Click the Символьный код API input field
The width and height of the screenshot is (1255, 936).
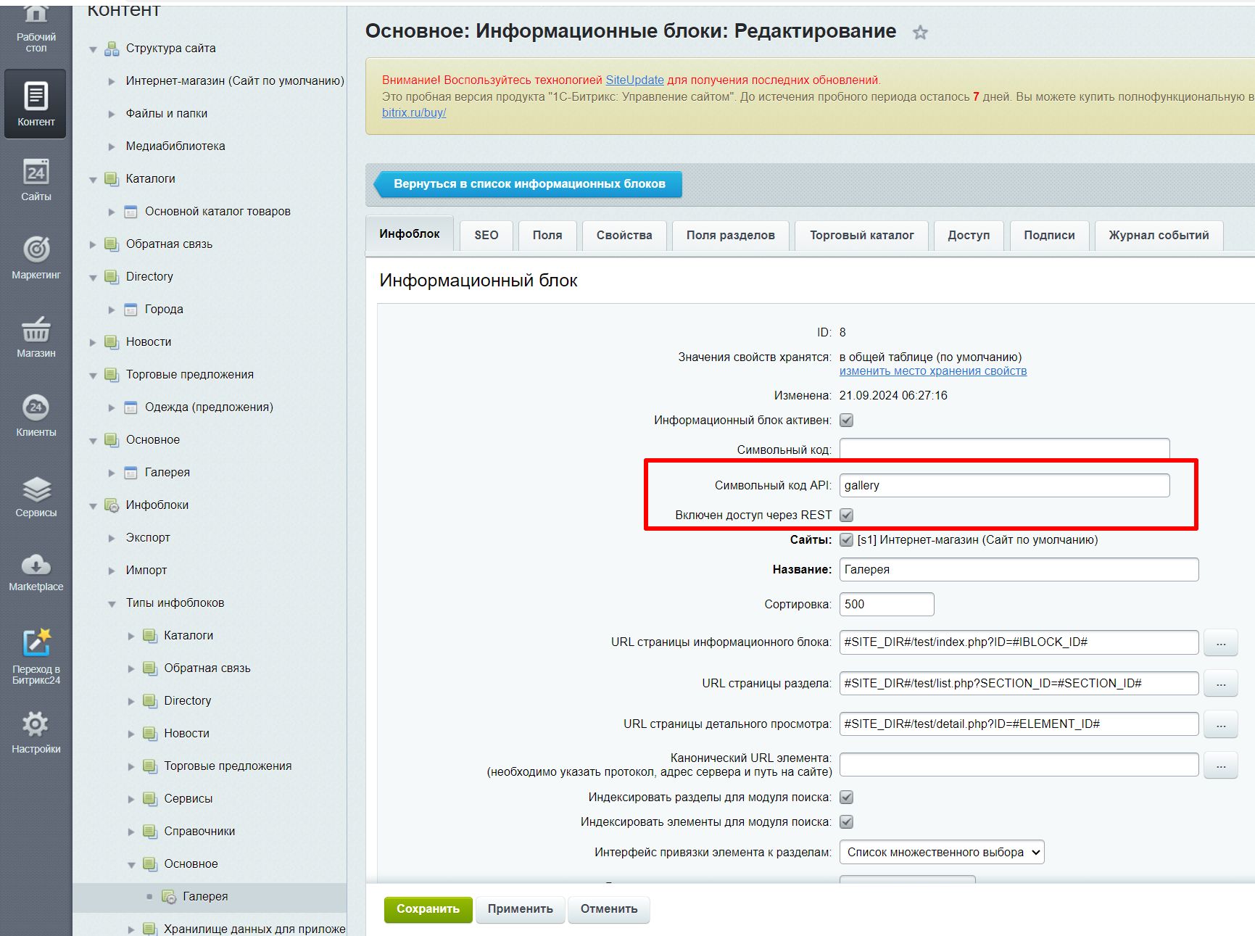tap(1003, 486)
